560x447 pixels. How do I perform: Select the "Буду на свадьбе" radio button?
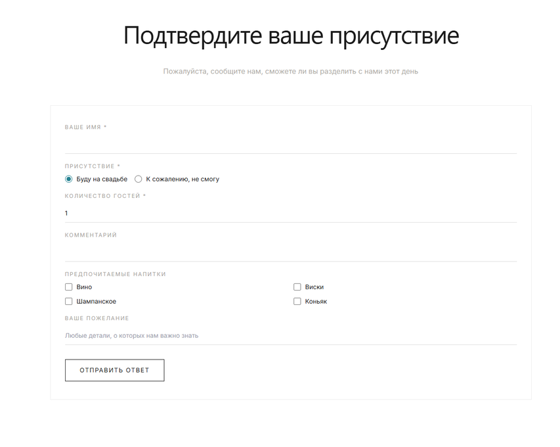69,179
